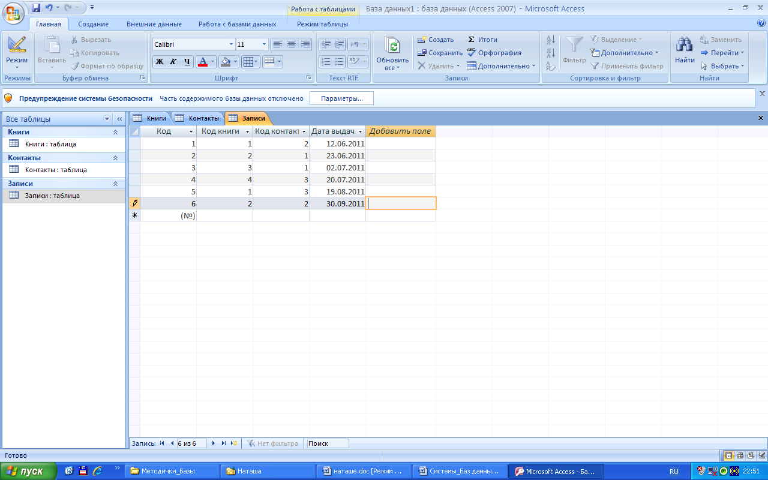The width and height of the screenshot is (768, 480).
Task: Open gridlines options
Action: [250, 61]
